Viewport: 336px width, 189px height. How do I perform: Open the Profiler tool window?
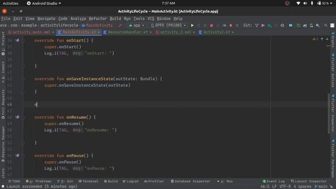[x=154, y=181]
